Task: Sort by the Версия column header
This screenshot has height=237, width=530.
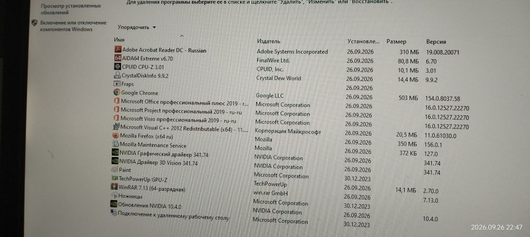Action: point(436,42)
